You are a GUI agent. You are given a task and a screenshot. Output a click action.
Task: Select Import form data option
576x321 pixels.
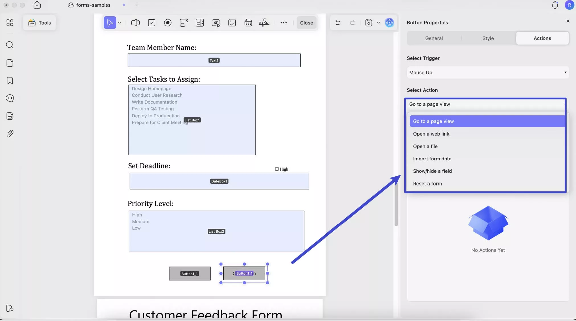(x=487, y=159)
